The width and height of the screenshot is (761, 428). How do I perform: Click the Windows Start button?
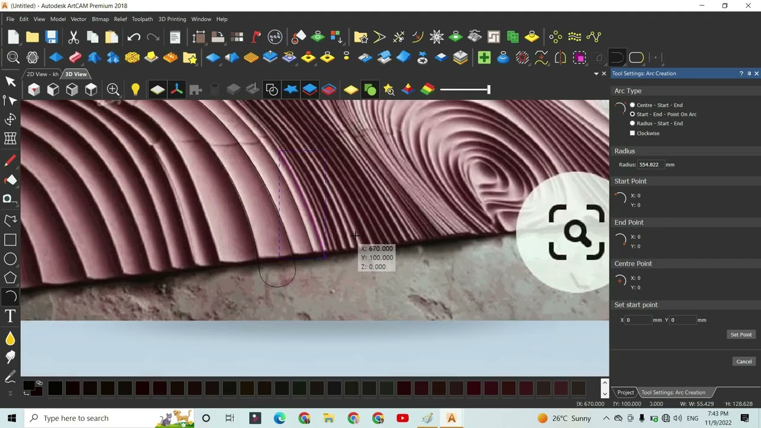click(x=11, y=418)
